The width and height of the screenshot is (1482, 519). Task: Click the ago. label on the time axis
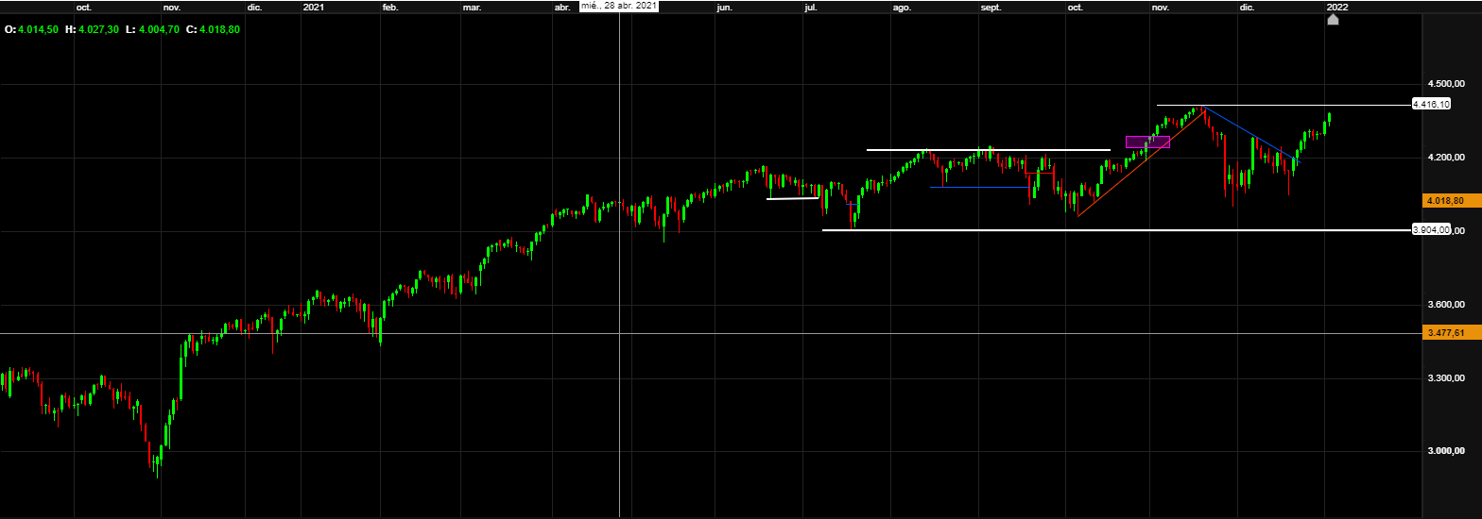[x=902, y=7]
